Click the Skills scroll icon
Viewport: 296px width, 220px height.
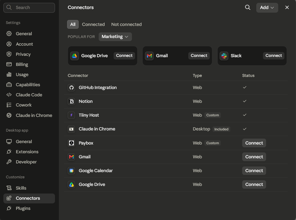9,188
